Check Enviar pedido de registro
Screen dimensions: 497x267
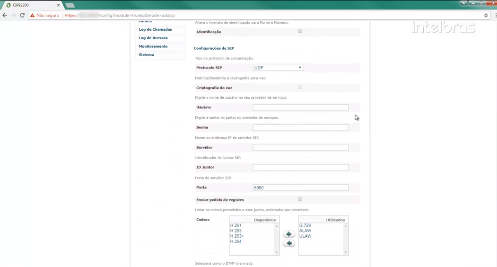300,199
